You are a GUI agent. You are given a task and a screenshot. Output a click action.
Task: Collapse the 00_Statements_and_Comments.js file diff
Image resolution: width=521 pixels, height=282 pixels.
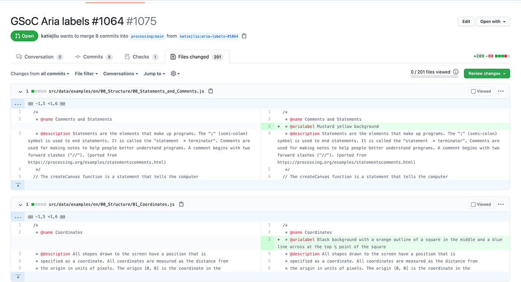click(x=20, y=92)
